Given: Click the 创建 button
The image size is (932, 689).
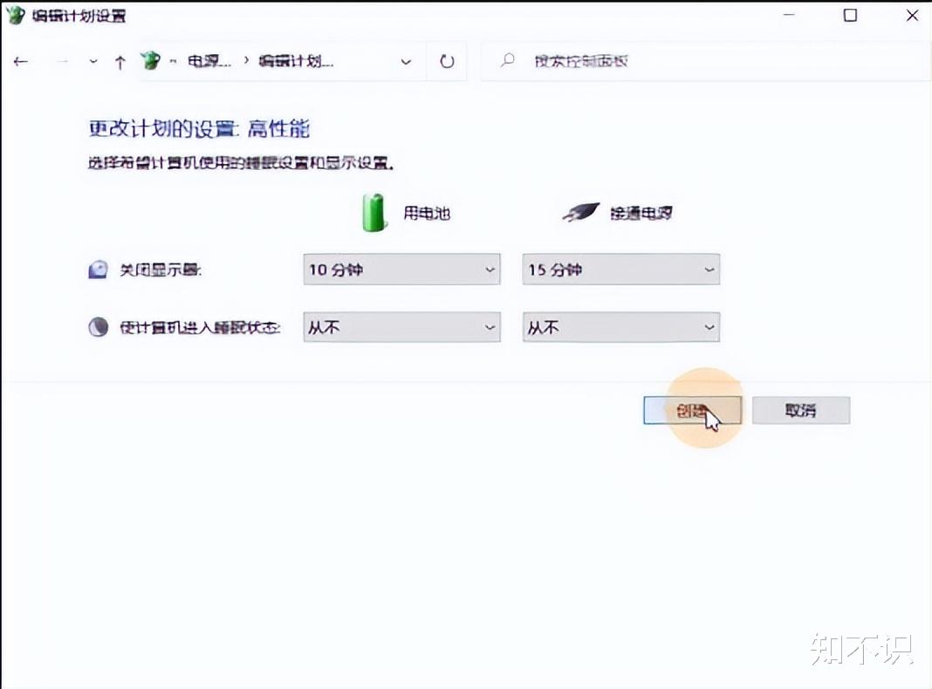Looking at the screenshot, I should [693, 410].
